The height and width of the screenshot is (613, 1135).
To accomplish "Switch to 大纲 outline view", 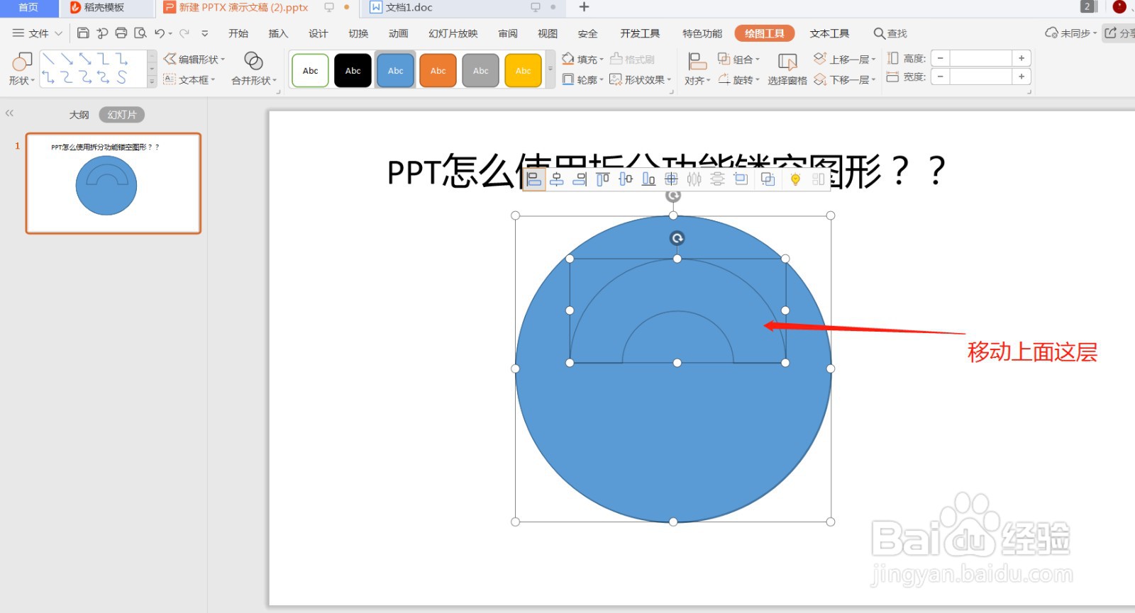I will pos(79,115).
